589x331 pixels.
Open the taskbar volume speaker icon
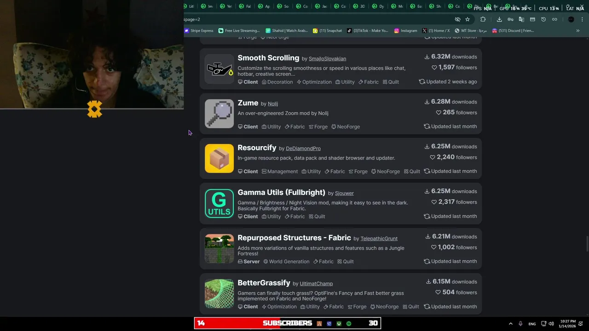552,324
